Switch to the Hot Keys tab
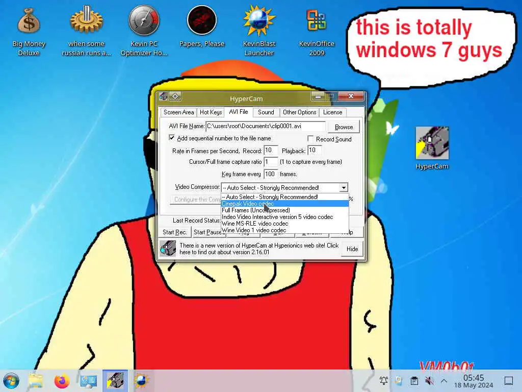 (211, 112)
